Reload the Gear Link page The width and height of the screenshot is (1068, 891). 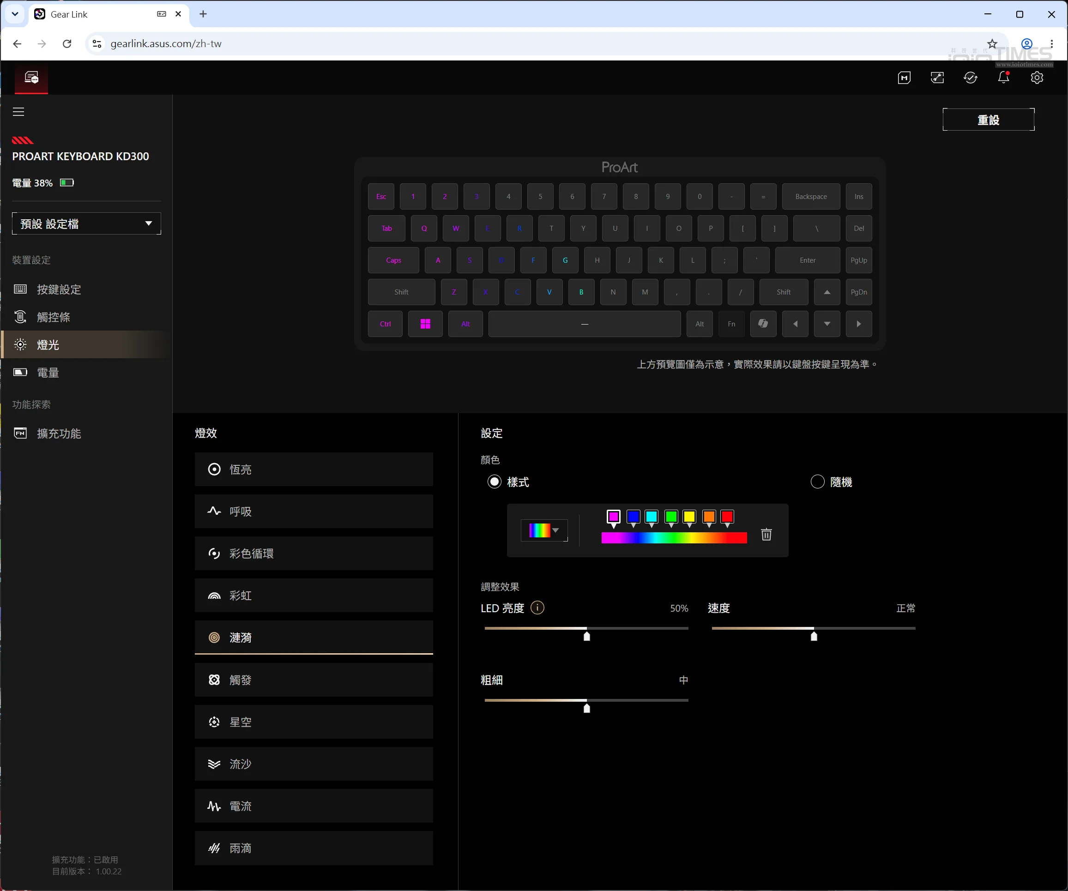point(66,44)
